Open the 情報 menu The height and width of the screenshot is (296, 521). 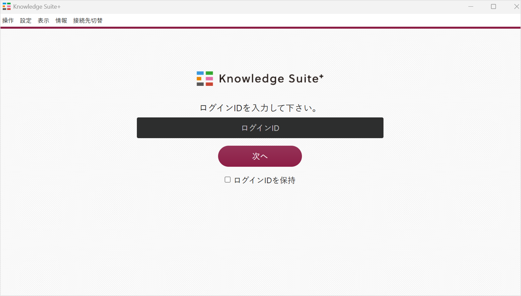61,20
